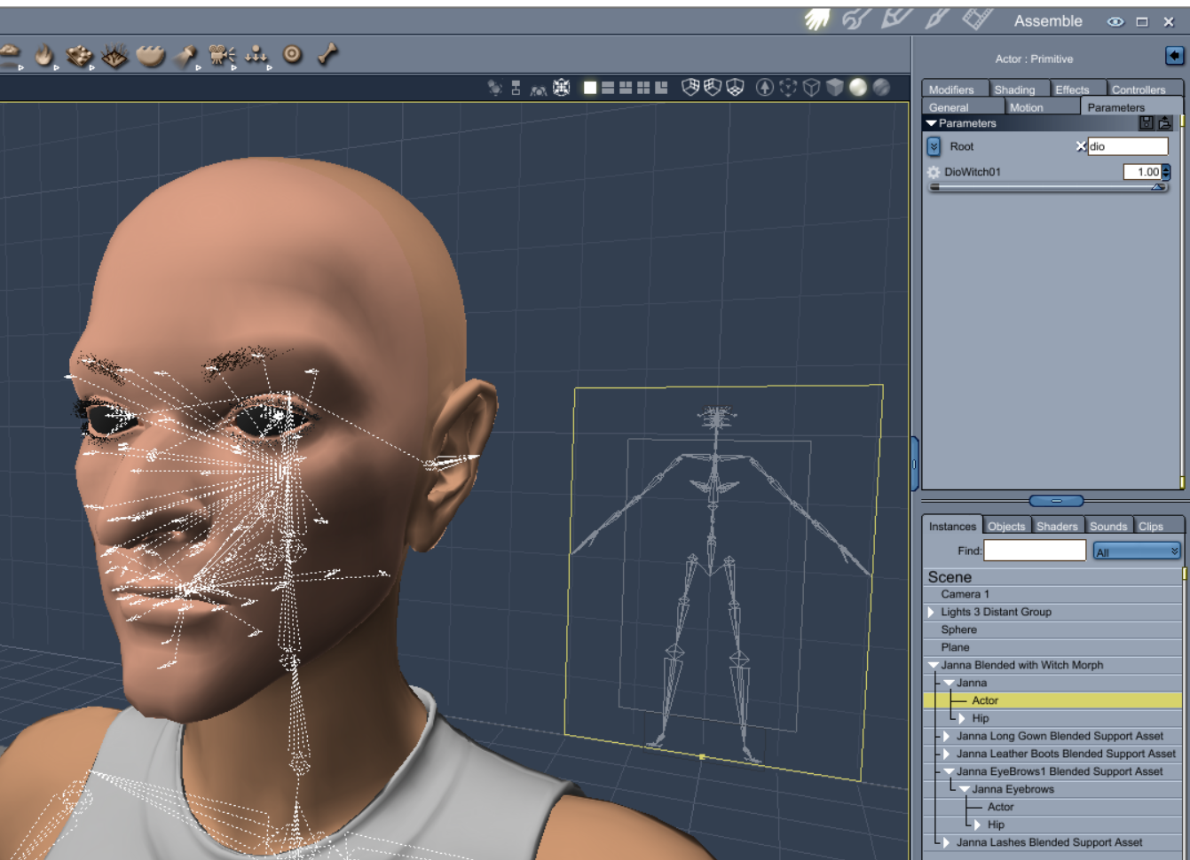1190x860 pixels.
Task: Enable smooth white sphere shading mode
Action: point(857,87)
